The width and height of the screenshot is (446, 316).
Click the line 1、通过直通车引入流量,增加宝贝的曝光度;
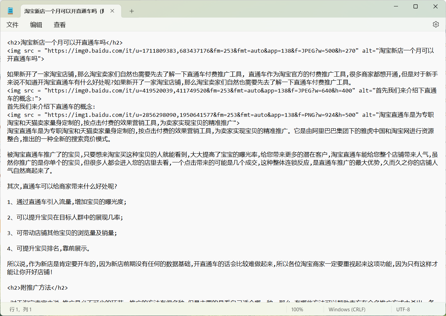click(67, 202)
